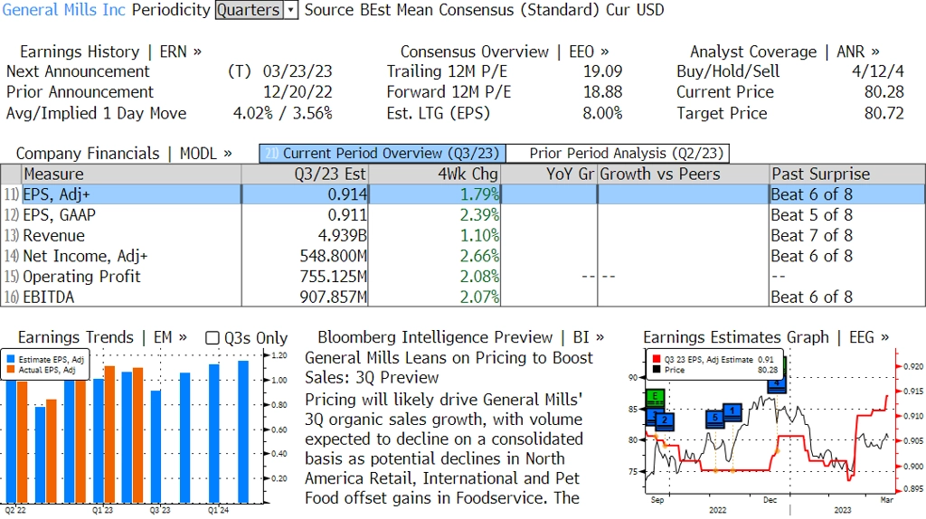Image resolution: width=926 pixels, height=519 pixels.
Task: Click Beat 7 of 8 revenue surprise
Action: pos(812,236)
